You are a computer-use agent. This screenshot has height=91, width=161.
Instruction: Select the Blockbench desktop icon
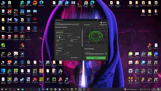143,63
